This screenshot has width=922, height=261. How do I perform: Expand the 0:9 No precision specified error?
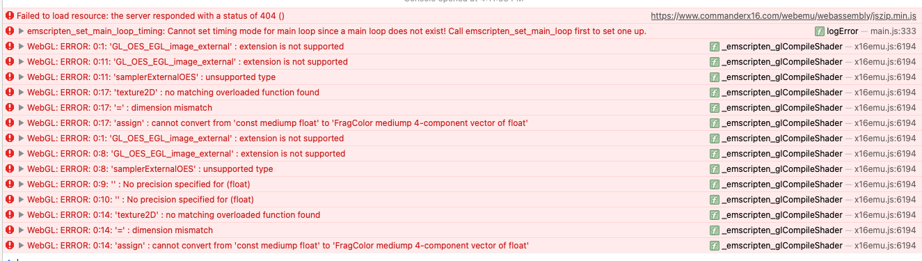coord(22,184)
